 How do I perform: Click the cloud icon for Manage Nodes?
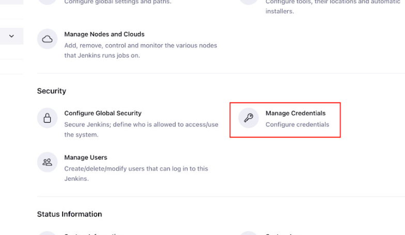click(47, 39)
